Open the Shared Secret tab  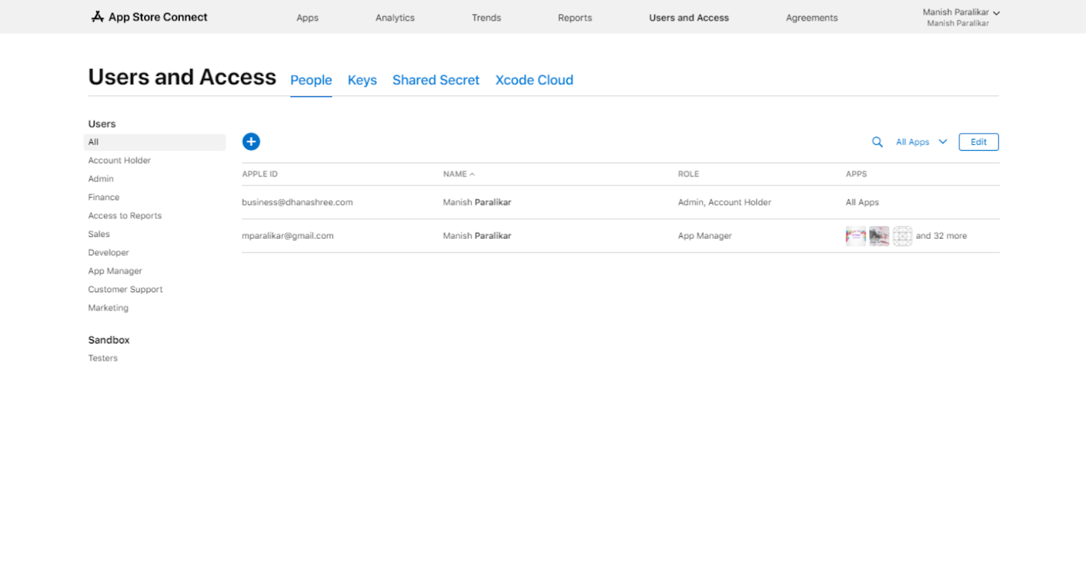[x=436, y=80]
